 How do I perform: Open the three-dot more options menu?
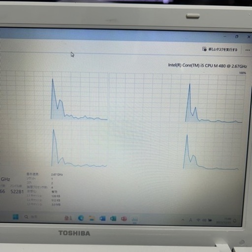[x=248, y=50]
